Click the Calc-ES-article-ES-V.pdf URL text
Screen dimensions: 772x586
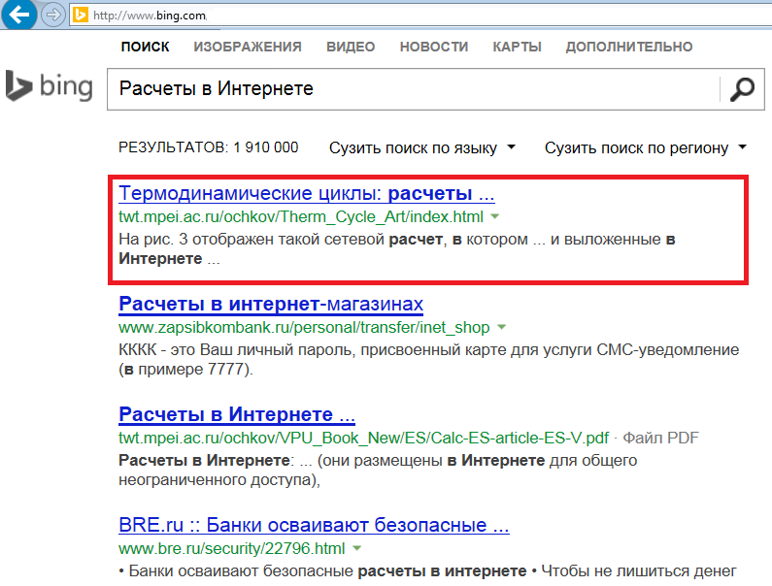[364, 438]
